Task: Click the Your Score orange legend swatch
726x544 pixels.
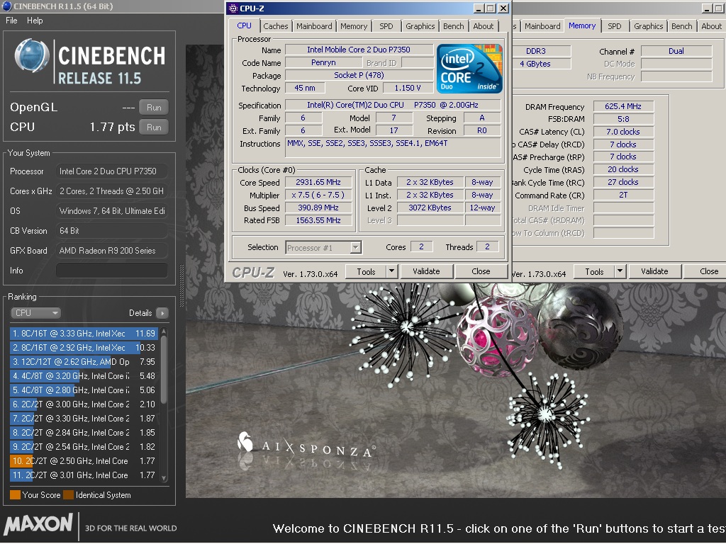Action: [15, 495]
